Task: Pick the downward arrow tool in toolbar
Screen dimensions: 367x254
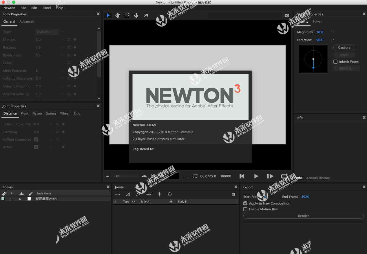Action: coord(136,15)
